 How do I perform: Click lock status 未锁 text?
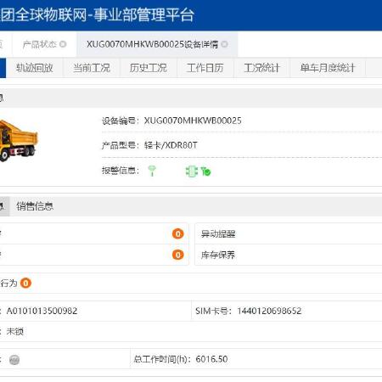(x=15, y=331)
